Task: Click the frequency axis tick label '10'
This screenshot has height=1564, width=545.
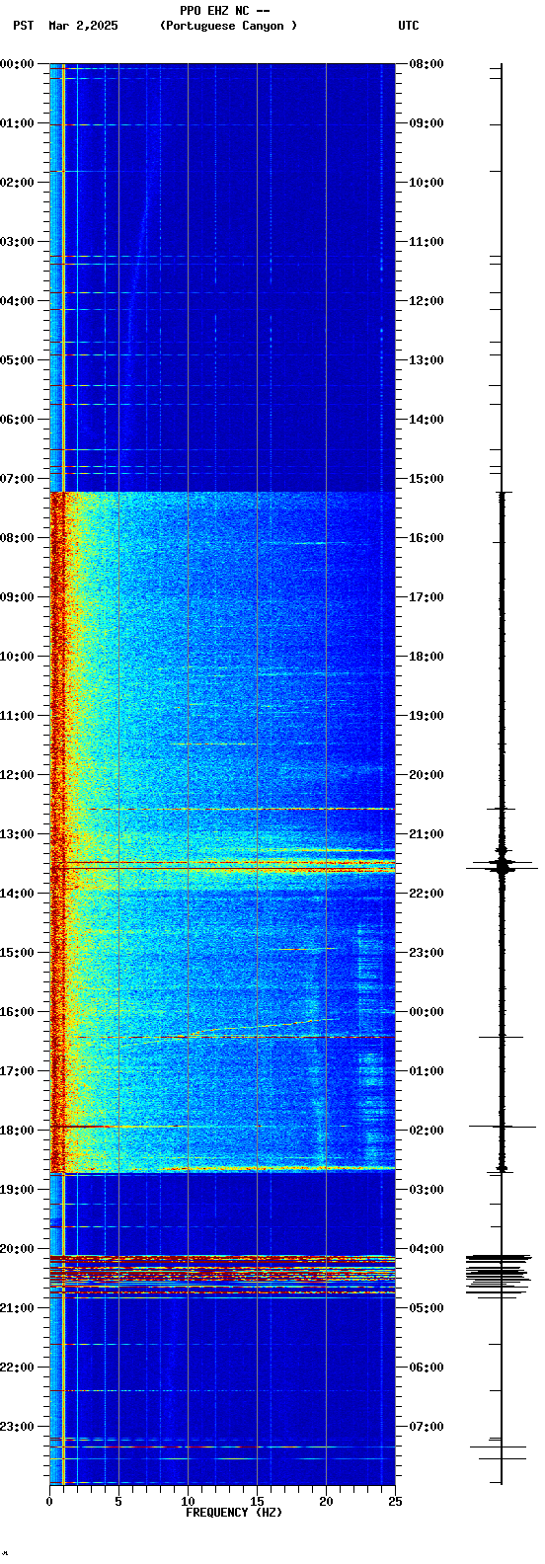Action: point(188,1502)
